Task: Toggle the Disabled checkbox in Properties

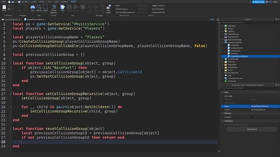Action: point(252,117)
